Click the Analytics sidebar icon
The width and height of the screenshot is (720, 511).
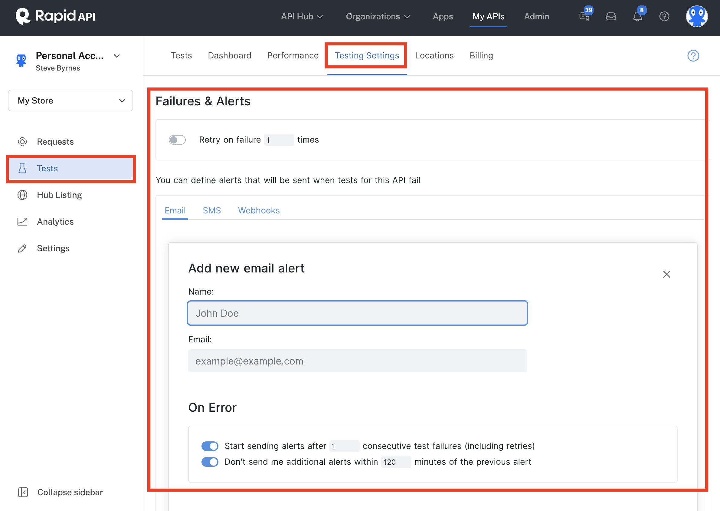pos(21,221)
